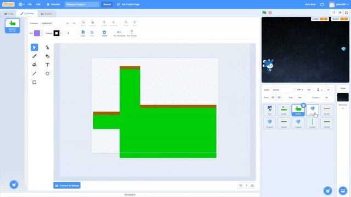Viewport: 351px width, 197px height.
Task: Choose the Reshape tool
Action: 48,48
